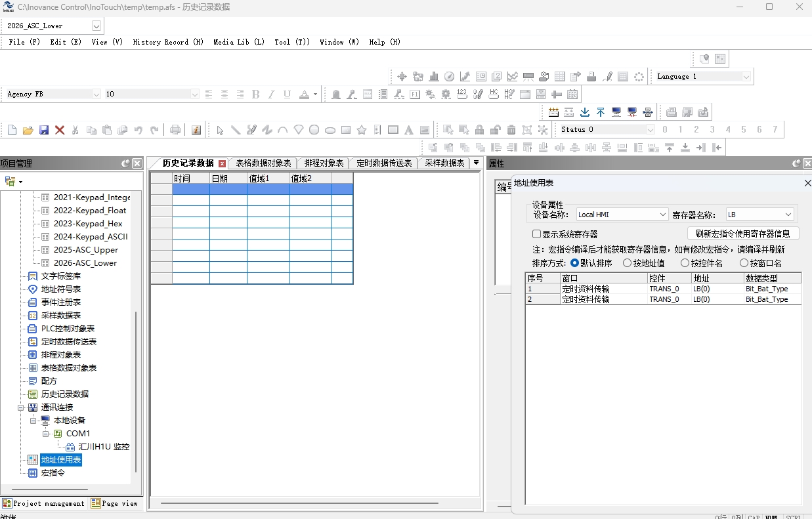Viewport: 812px width, 519px height.
Task: Select the text A tool
Action: [x=408, y=130]
